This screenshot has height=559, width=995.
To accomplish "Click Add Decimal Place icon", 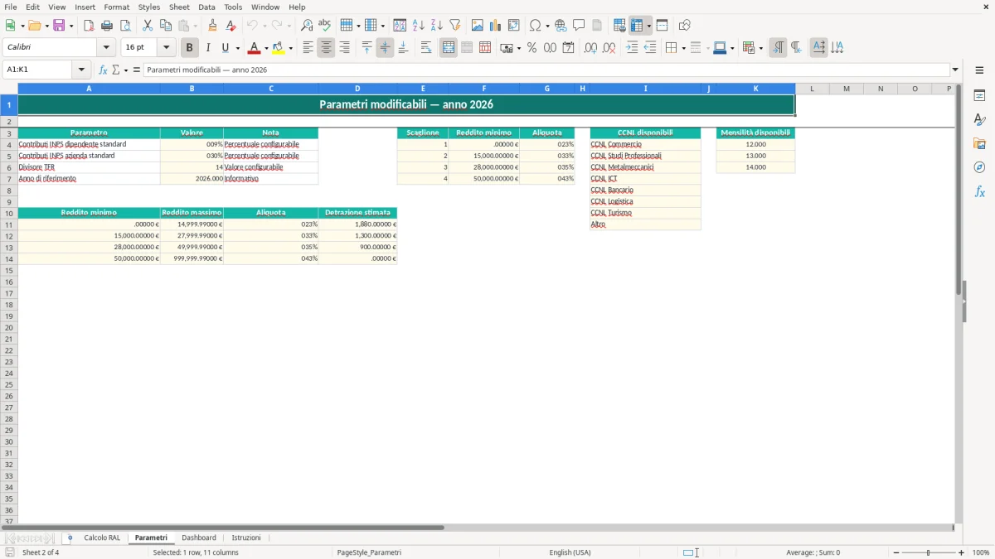I will point(590,48).
